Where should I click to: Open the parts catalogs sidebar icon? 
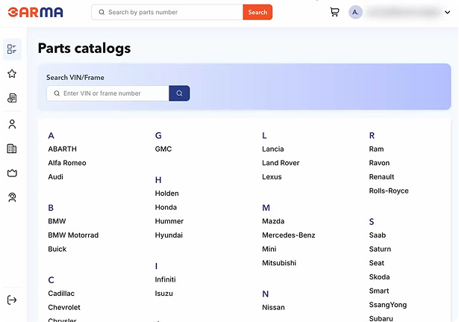pos(12,49)
